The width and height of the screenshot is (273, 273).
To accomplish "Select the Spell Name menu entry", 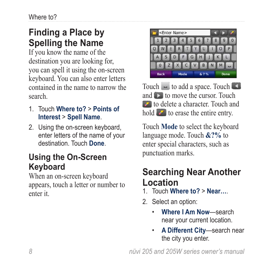I will (x=84, y=117).
